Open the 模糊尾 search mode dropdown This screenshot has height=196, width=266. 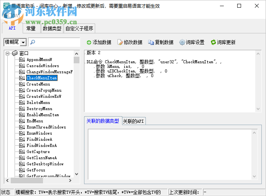[x=23, y=42]
